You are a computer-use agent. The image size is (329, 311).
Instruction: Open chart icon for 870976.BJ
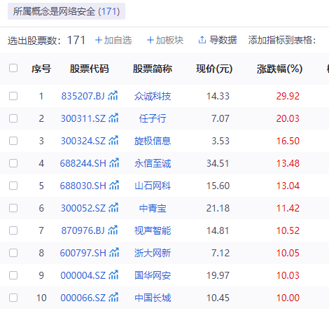113,230
